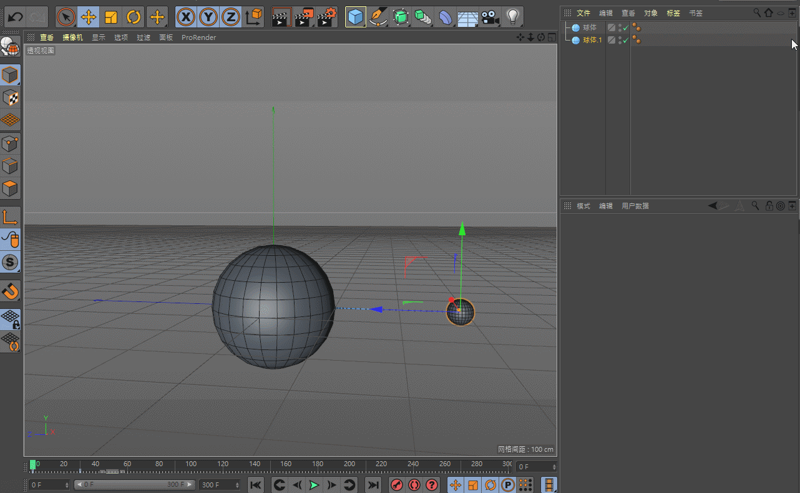800x493 pixels.
Task: Enable Axis mode L-shaped icon
Action: [10, 217]
